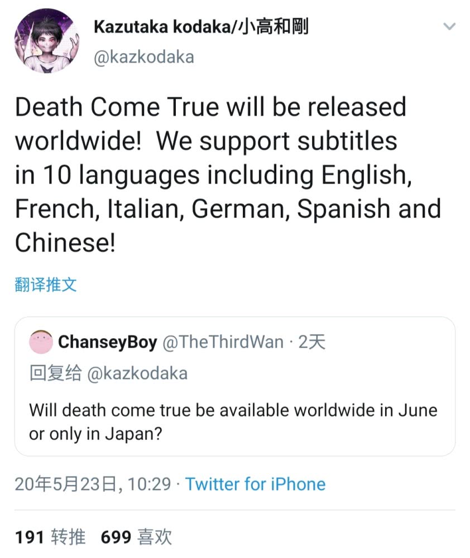The width and height of the screenshot is (470, 558).
Task: Expand the tweet options chevron menu
Action: coord(449,26)
